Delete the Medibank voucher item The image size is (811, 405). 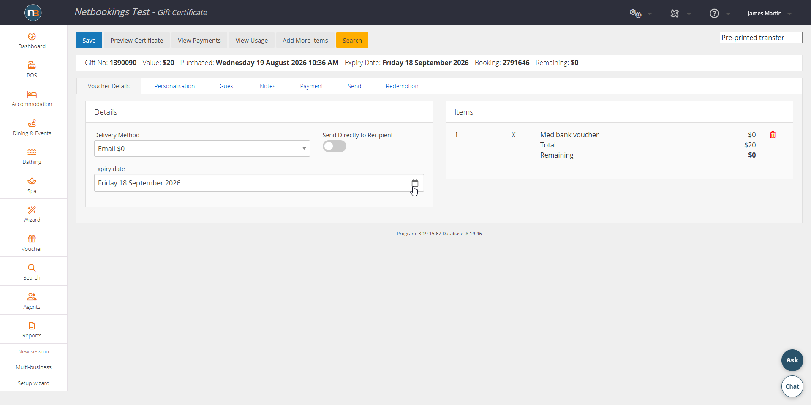point(773,135)
